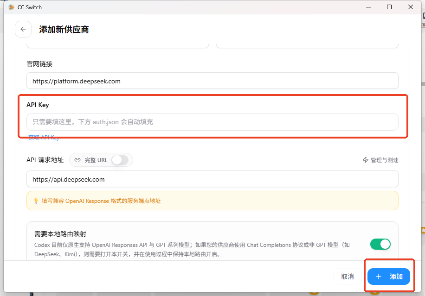This screenshot has height=296, width=425.
Task: Click the 添加 button
Action: [x=389, y=277]
